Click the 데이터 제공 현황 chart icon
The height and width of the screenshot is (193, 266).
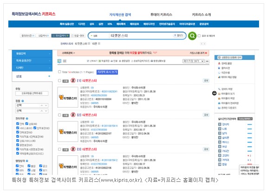(x=219, y=77)
